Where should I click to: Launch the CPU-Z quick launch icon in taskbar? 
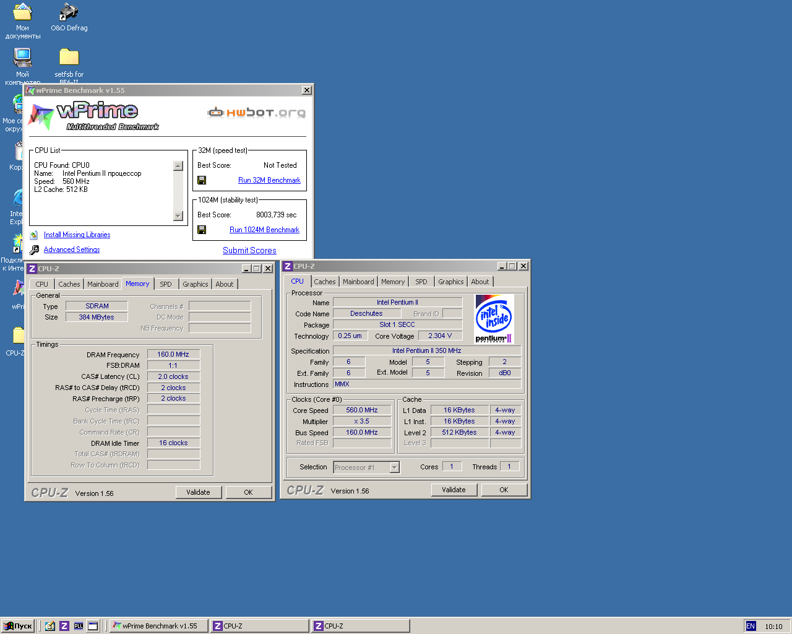[64, 626]
